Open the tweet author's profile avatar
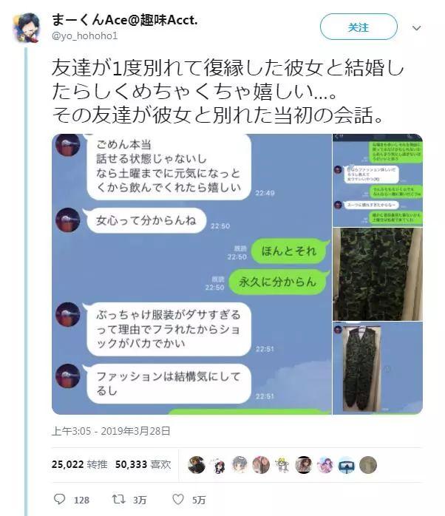This screenshot has height=516, width=445. (x=27, y=27)
